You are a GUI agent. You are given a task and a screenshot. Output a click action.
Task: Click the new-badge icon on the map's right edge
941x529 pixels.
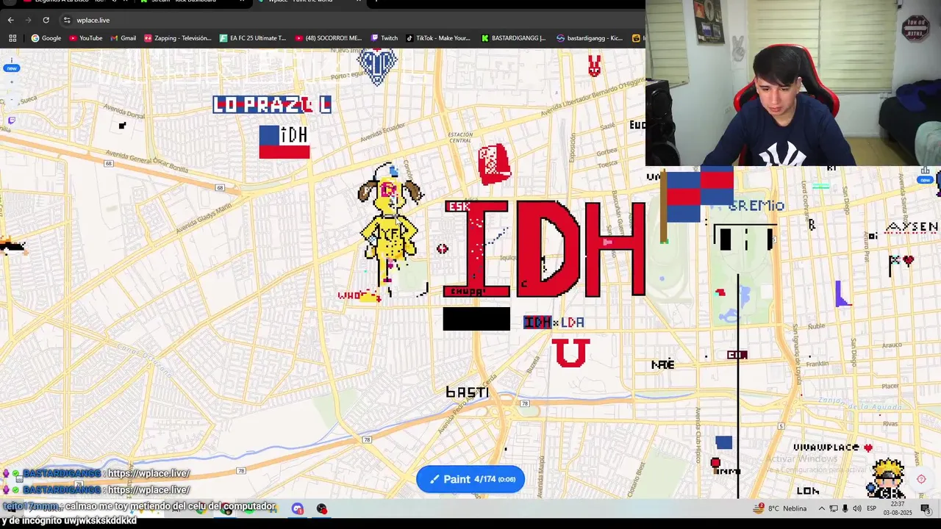(x=925, y=176)
